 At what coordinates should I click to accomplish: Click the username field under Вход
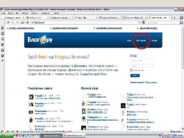(x=142, y=61)
